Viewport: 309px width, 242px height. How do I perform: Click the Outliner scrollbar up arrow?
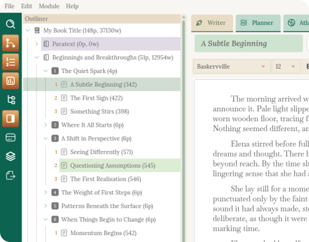point(184,17)
